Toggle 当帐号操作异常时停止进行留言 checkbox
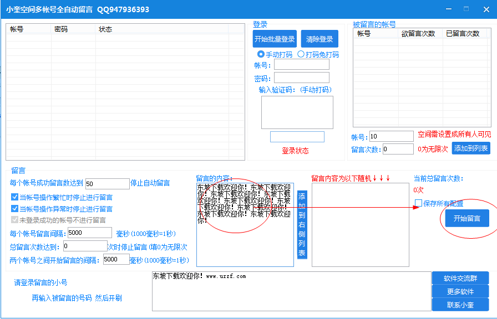This screenshot has height=319, width=497. pos(14,209)
